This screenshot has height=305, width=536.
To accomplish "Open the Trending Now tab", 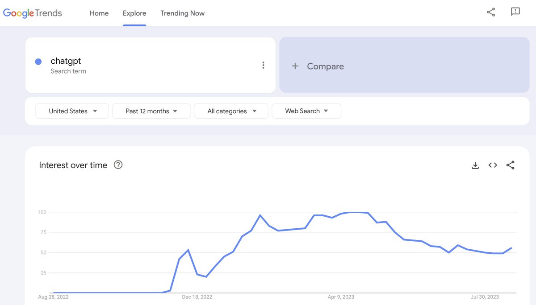I will click(182, 13).
